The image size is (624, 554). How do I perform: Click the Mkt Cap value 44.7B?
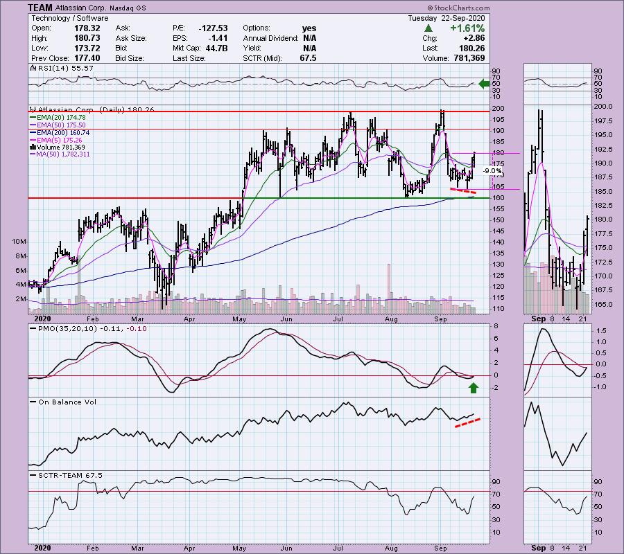pos(216,48)
